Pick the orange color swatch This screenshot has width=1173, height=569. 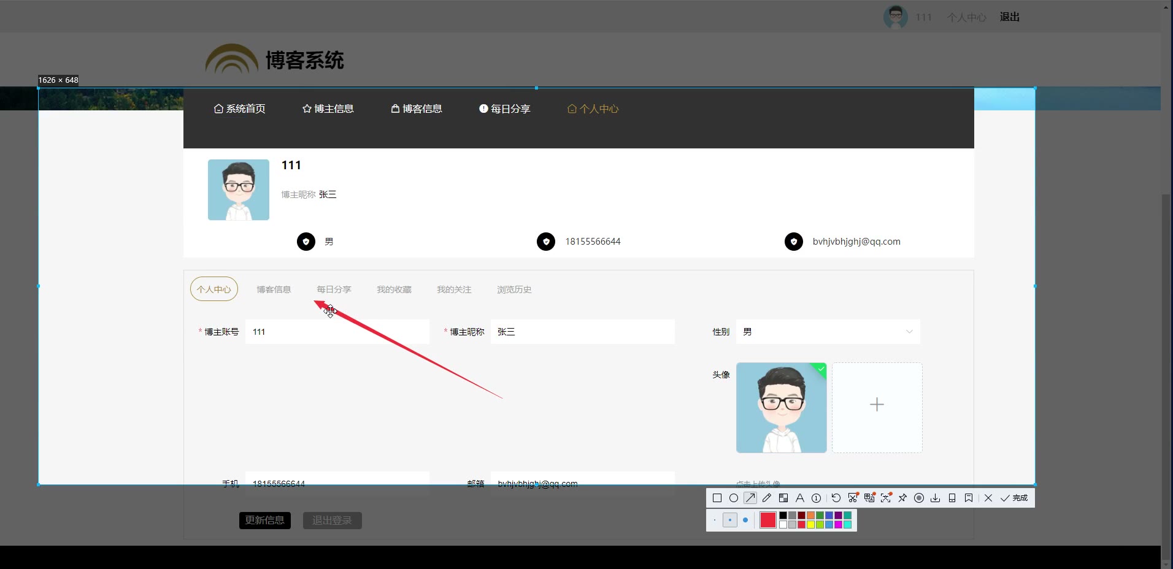(810, 515)
